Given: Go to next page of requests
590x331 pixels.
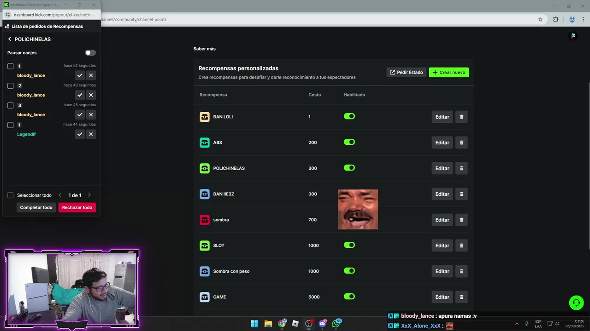Looking at the screenshot, I should [89, 195].
